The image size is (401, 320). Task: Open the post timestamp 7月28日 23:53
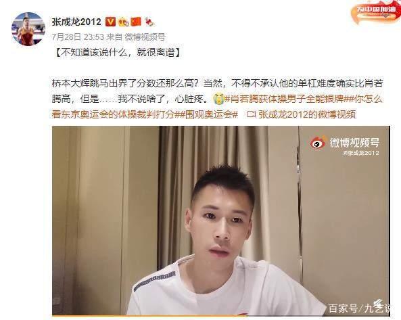pyautogui.click(x=78, y=37)
